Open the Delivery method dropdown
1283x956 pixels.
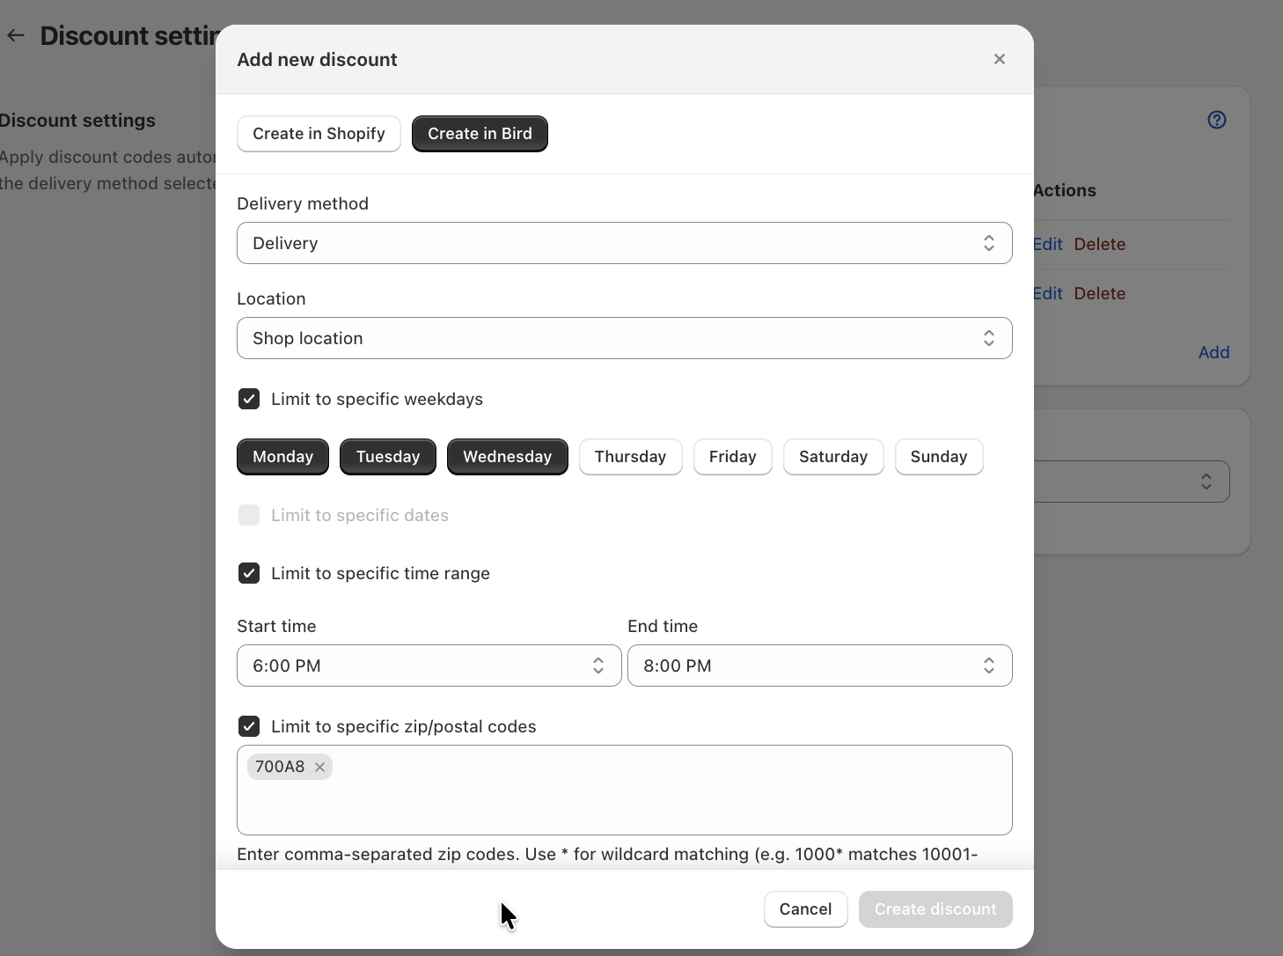[x=624, y=243]
